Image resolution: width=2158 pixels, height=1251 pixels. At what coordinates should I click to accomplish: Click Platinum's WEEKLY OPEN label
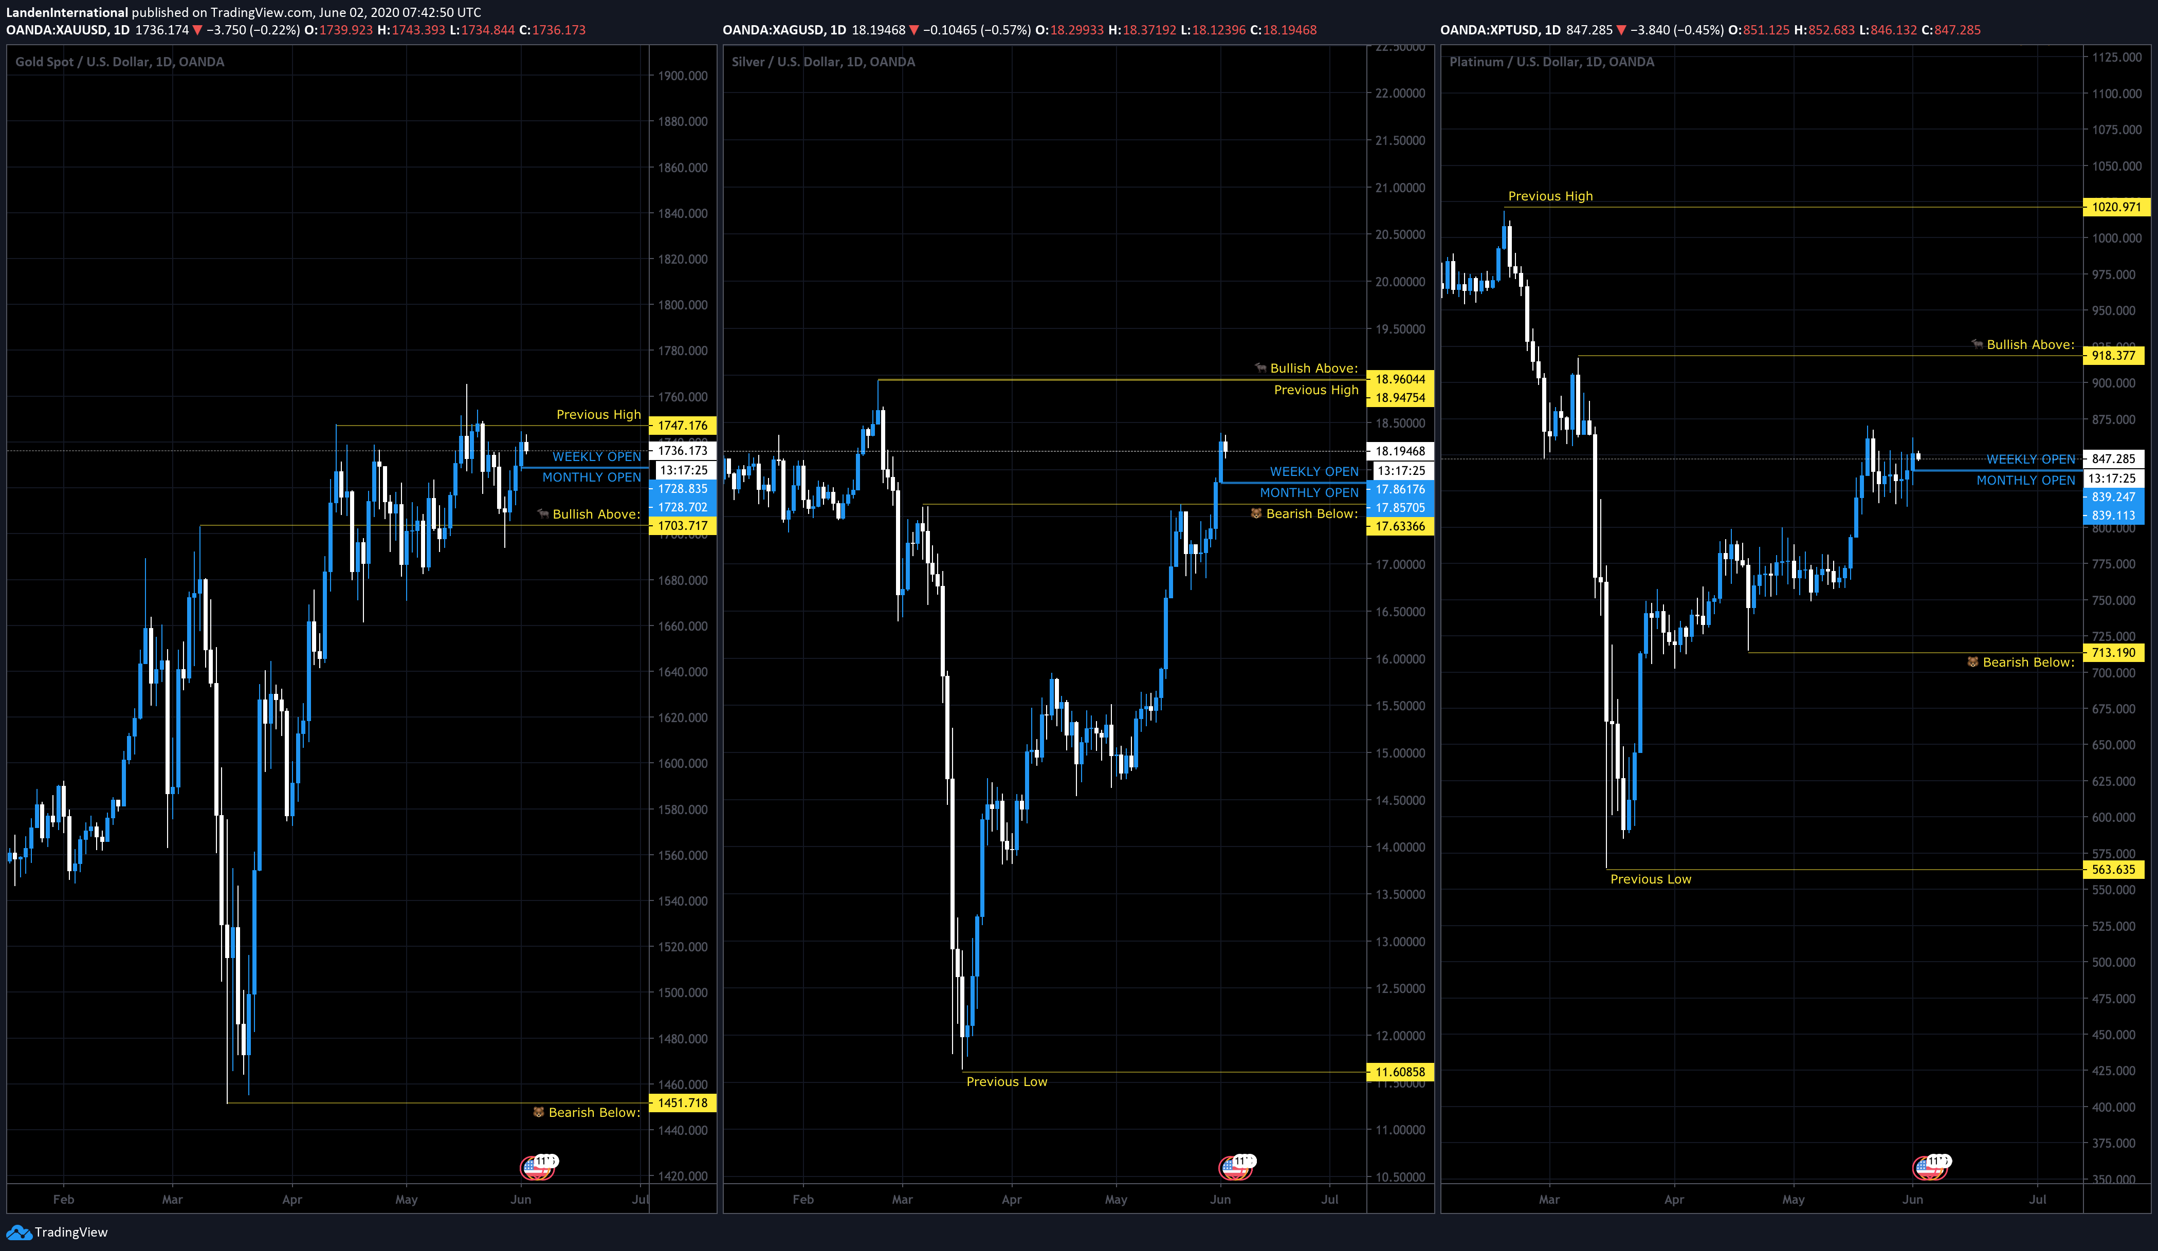(x=2031, y=460)
